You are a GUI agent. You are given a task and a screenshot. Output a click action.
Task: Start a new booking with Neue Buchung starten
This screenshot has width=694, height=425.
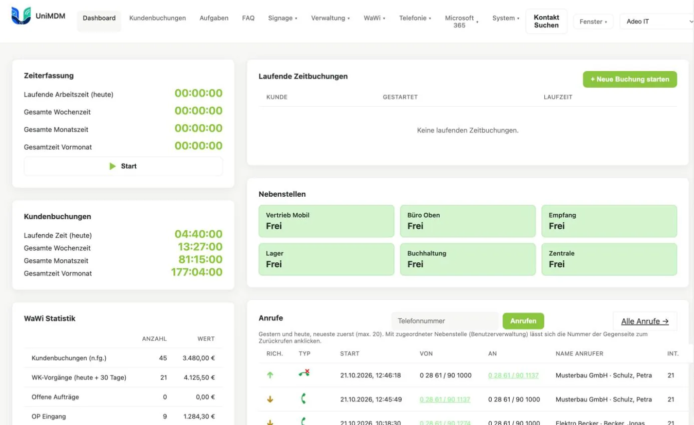[x=629, y=79]
